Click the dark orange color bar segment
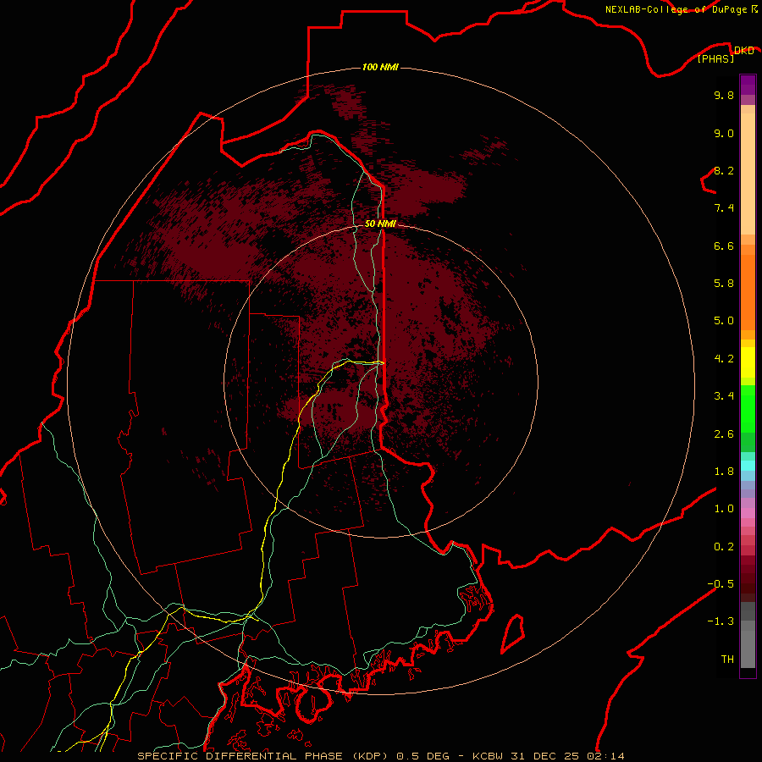This screenshot has width=762, height=762. (x=748, y=291)
